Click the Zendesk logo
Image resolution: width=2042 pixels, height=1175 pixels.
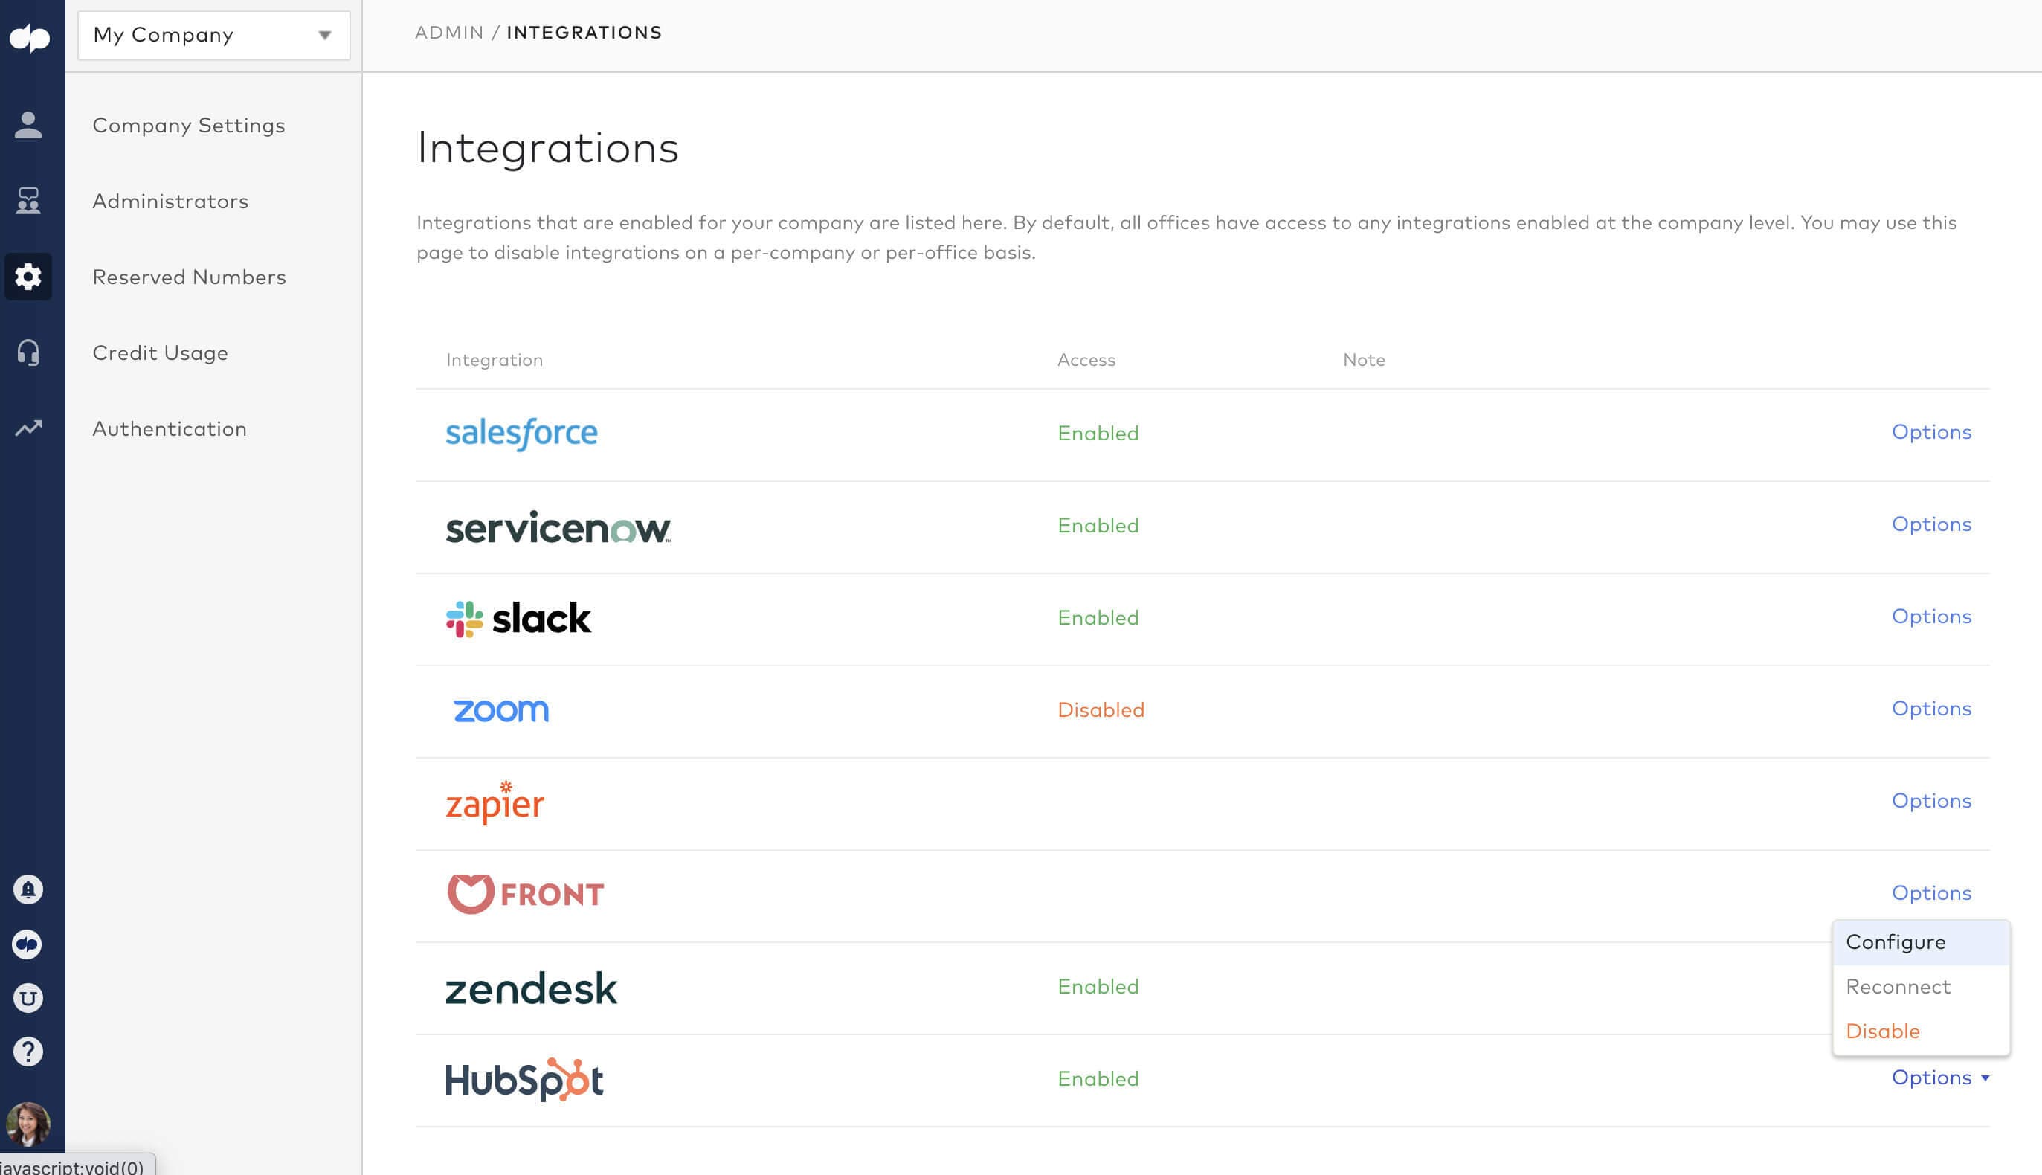531,988
